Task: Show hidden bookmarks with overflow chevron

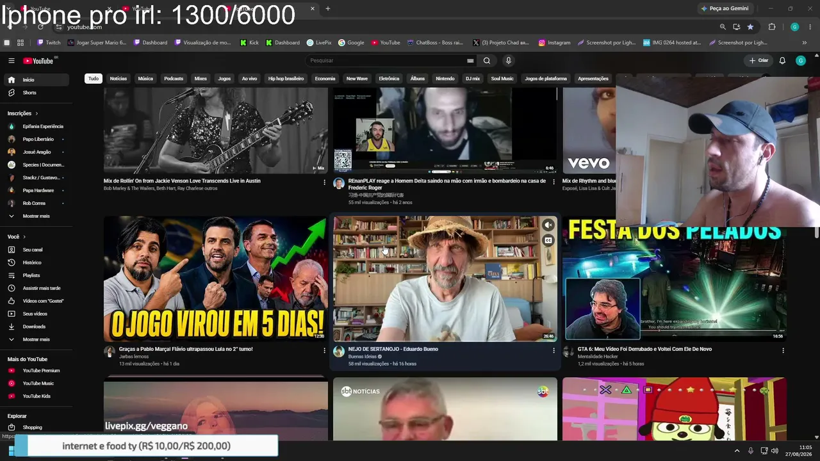Action: pyautogui.click(x=804, y=43)
